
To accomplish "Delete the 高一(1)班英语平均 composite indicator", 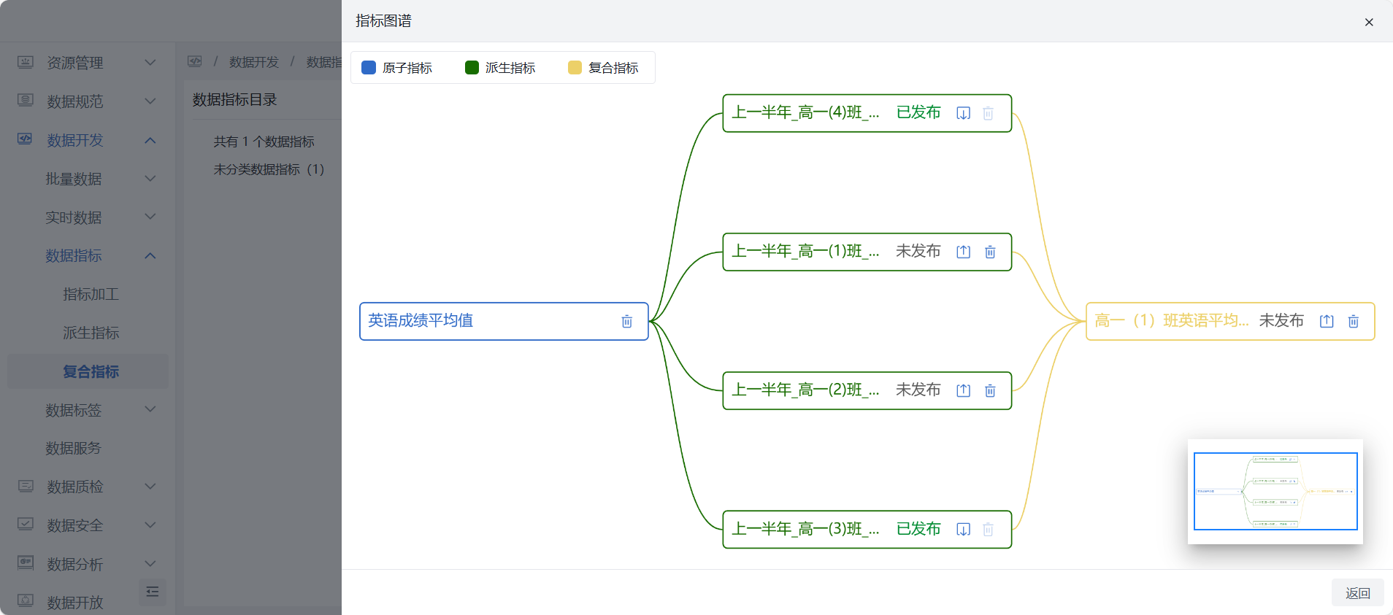I will point(1353,321).
